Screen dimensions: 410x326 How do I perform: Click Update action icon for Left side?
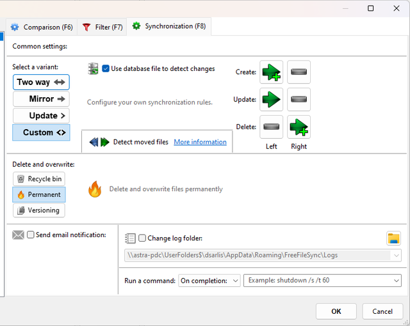[271, 99]
